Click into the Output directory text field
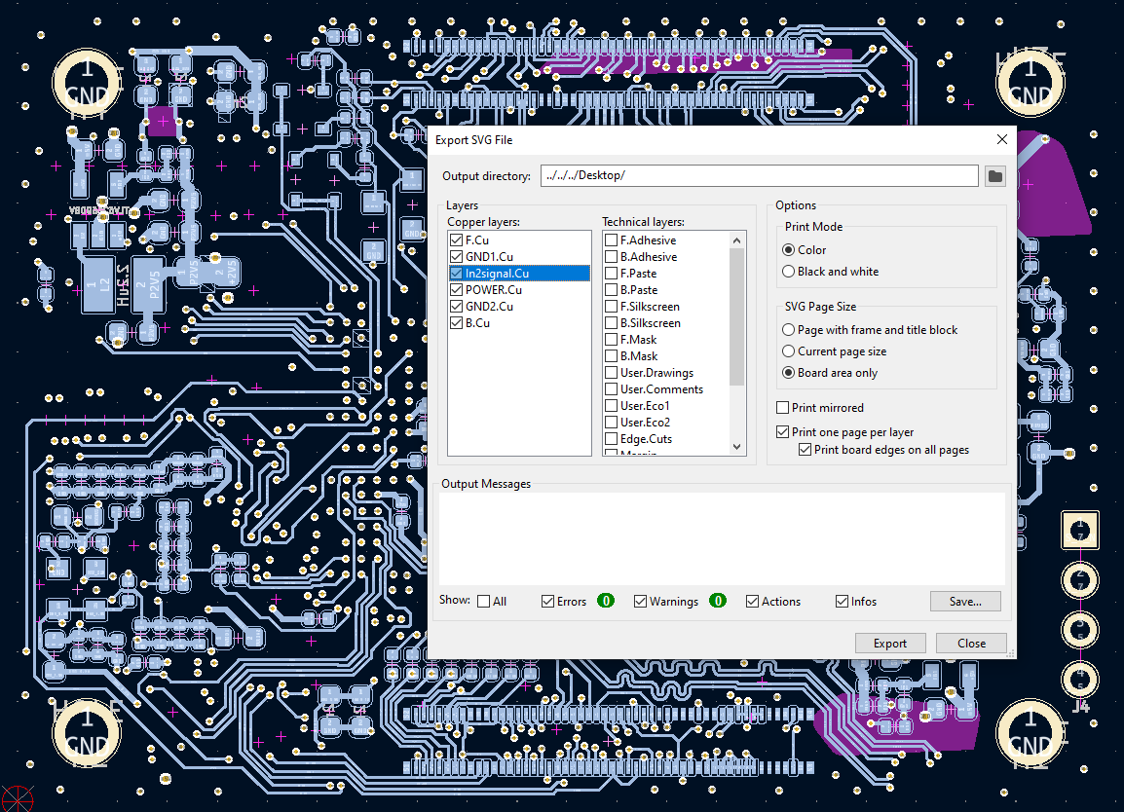 click(758, 176)
